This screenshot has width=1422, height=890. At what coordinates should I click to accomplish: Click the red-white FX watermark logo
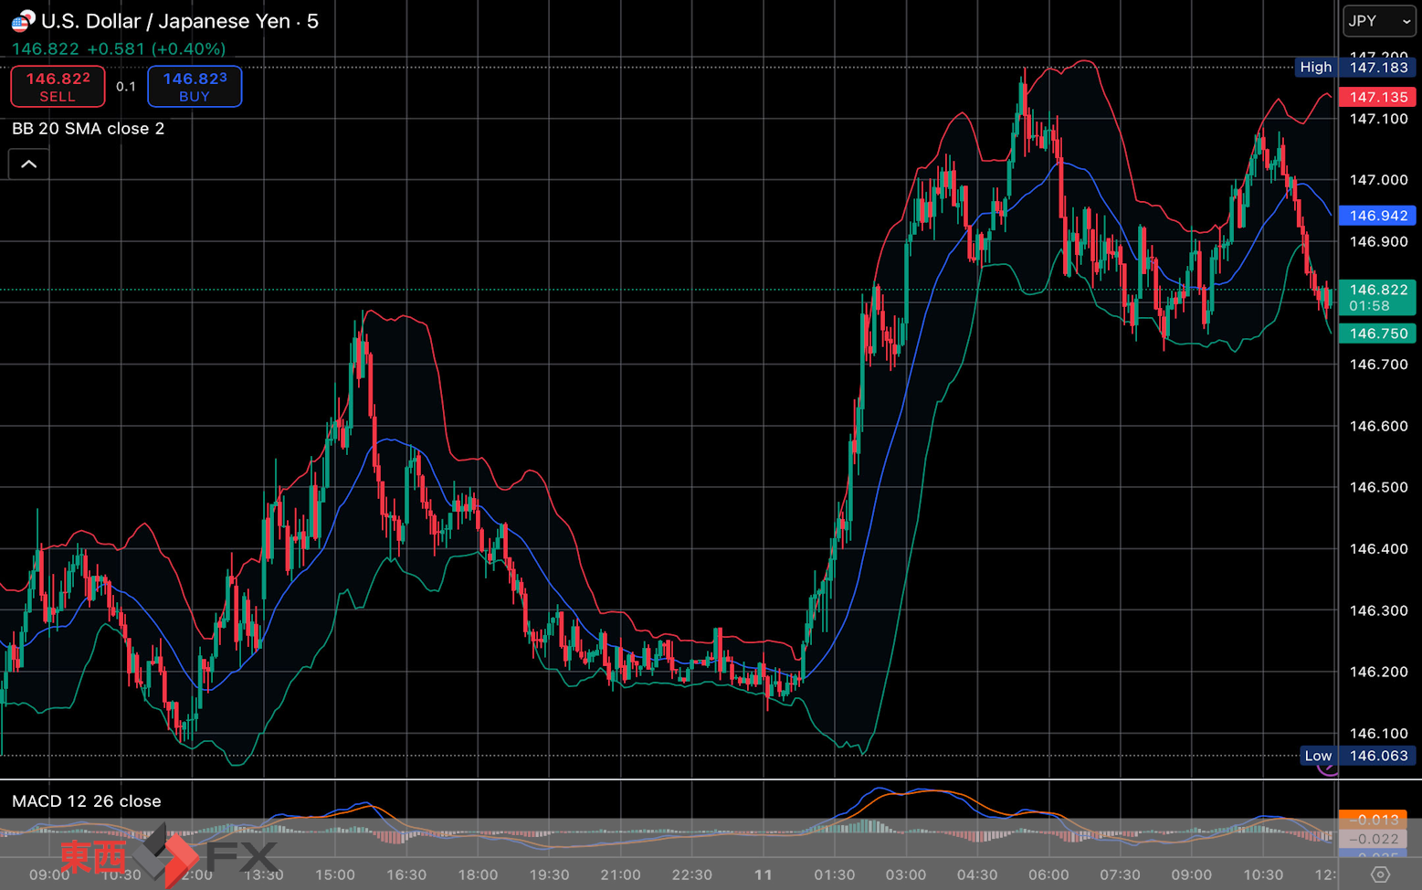tap(170, 855)
